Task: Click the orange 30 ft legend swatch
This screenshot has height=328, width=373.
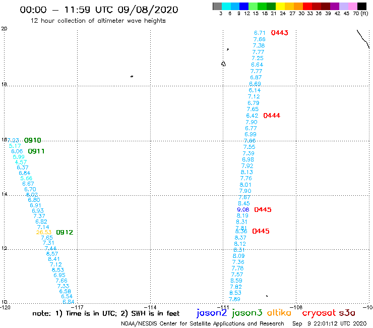Action: (x=298, y=6)
